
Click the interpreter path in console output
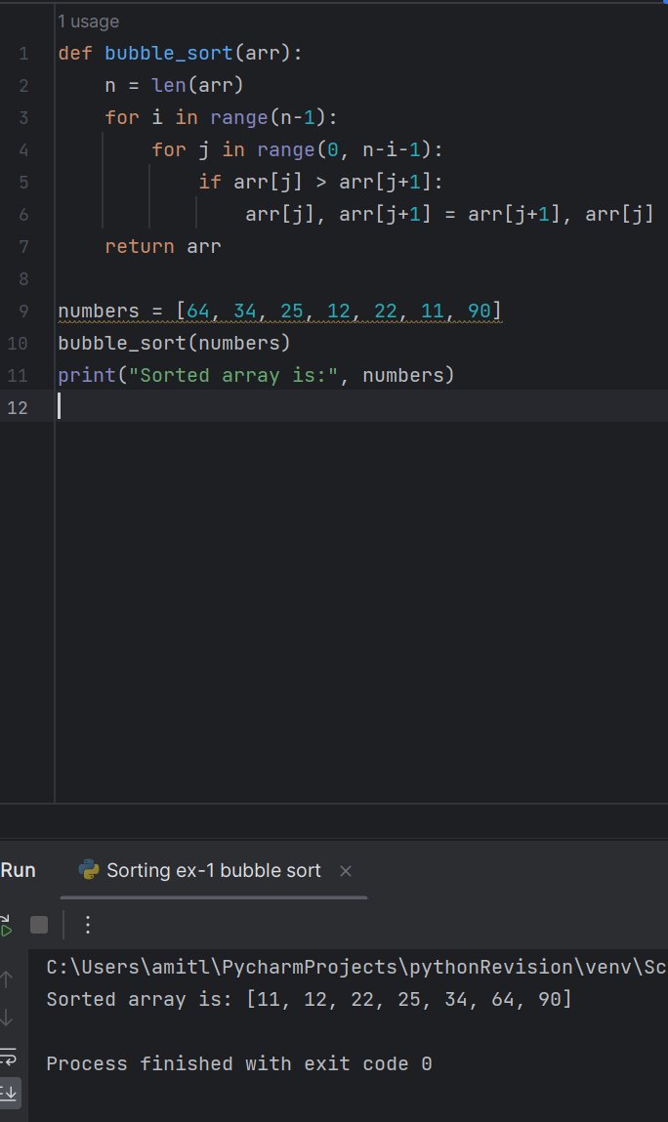pos(356,968)
